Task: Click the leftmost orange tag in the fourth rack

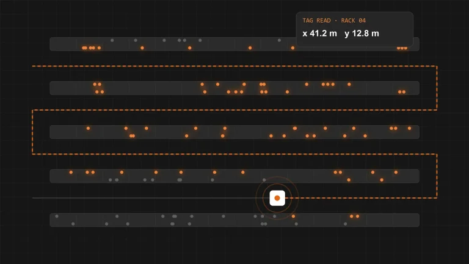Action: (71, 172)
